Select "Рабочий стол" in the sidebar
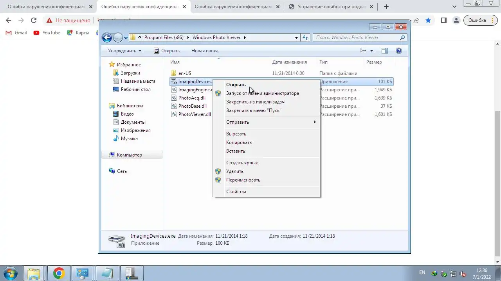The height and width of the screenshot is (281, 501). pos(135,89)
